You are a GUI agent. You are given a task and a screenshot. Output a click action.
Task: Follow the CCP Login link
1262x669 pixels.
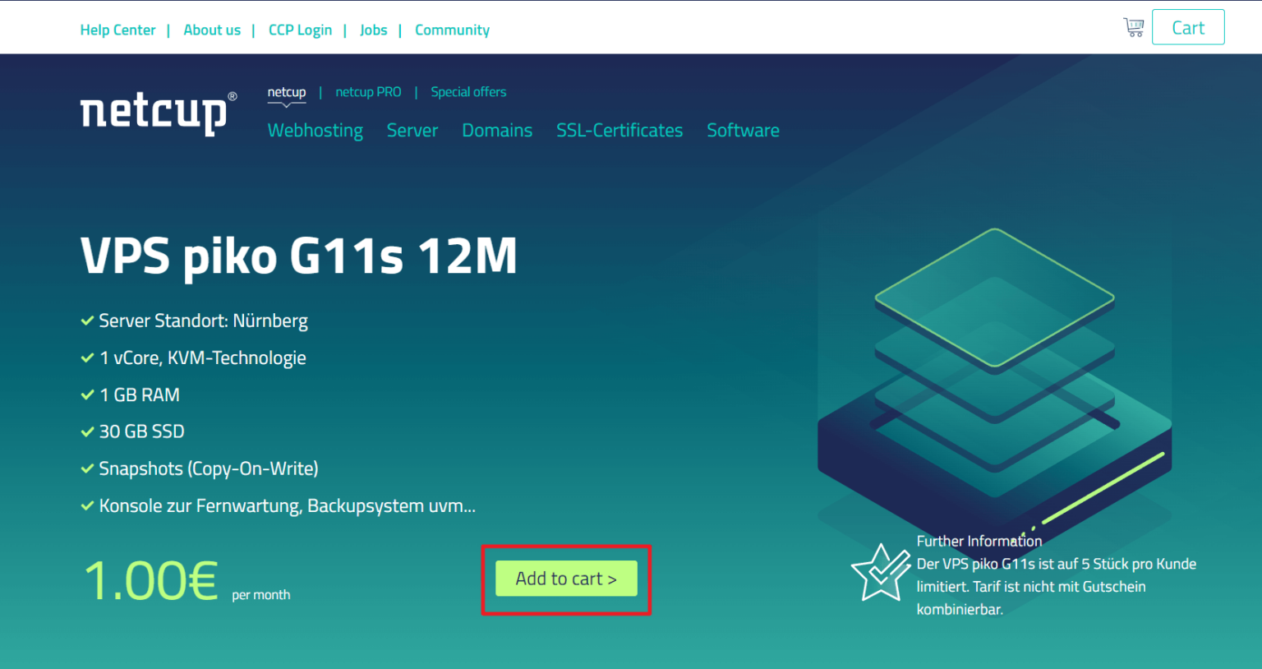300,30
